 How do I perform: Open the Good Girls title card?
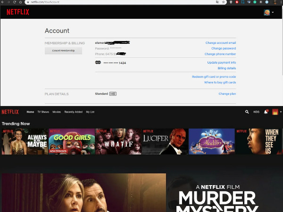72,141
